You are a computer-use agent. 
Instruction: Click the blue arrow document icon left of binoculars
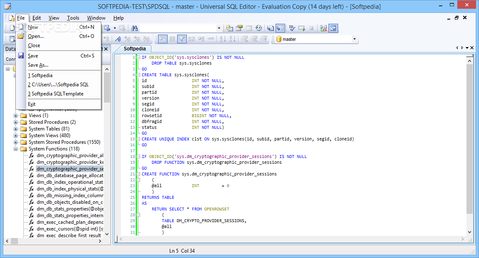point(107,28)
